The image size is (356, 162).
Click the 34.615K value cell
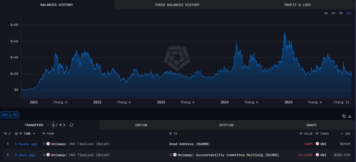point(305,155)
